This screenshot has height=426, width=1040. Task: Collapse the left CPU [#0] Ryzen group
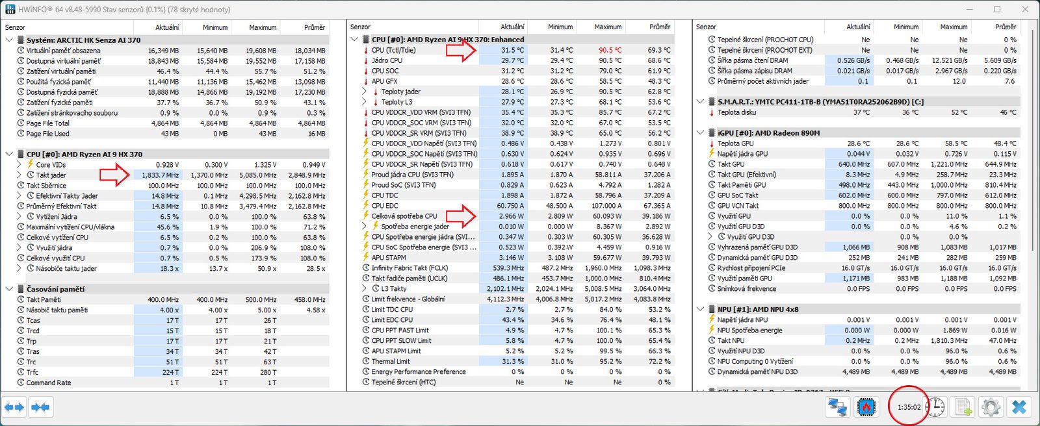pos(9,155)
